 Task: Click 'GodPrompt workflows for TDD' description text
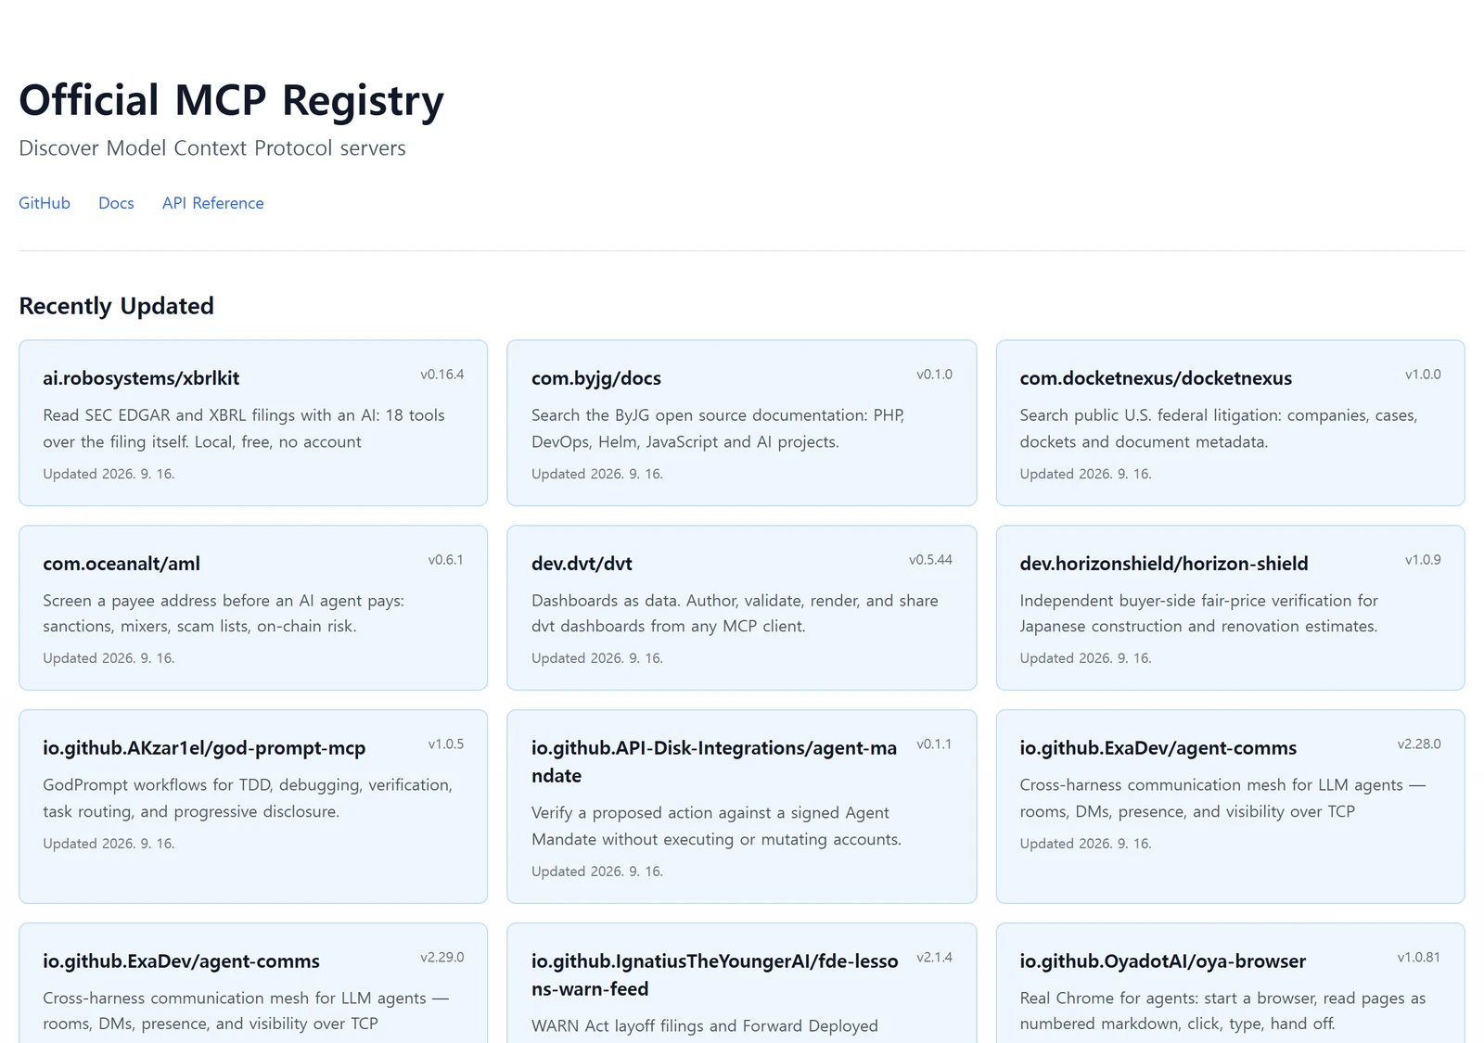click(x=248, y=798)
